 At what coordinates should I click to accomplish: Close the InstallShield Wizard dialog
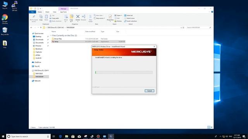pyautogui.click(x=154, y=46)
